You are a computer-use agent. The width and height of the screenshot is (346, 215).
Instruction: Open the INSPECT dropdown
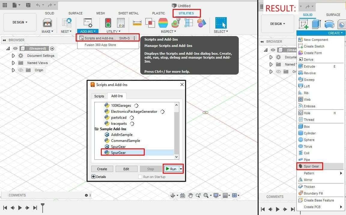click(168, 32)
